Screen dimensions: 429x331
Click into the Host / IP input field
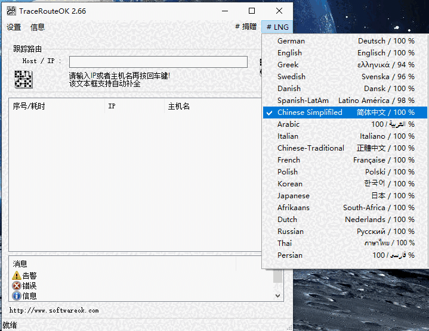tap(158, 62)
